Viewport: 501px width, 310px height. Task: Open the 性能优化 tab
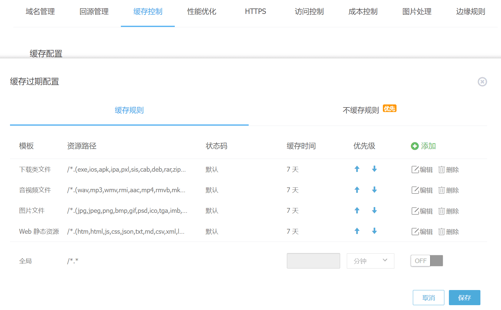(x=202, y=12)
